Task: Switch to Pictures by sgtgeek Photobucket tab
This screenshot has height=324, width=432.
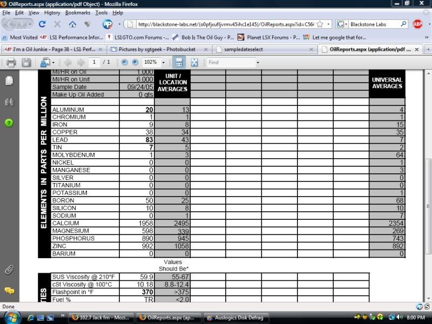Action: (159, 49)
